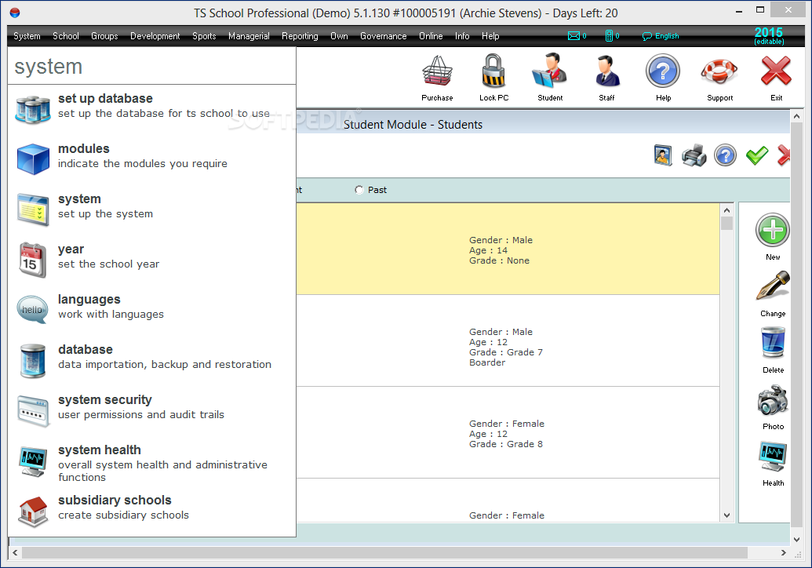Click the student photo view icon
The image size is (812, 568).
[663, 155]
